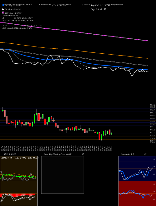
Task: Click the 'ADX signal: SELL' text
Action: (11, 28)
